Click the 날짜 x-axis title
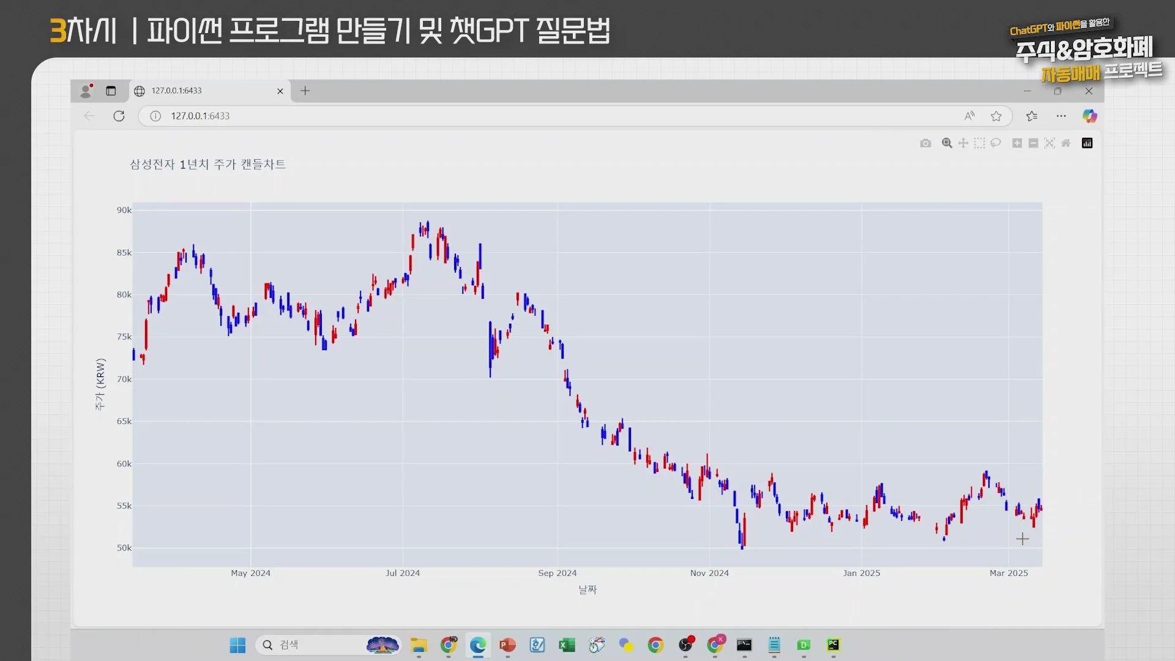Viewport: 1175px width, 661px height. pyautogui.click(x=587, y=589)
